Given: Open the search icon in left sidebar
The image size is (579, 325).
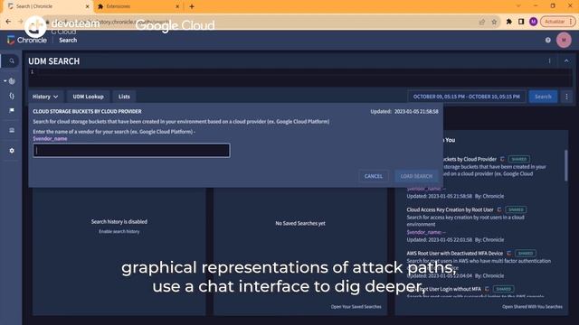Looking at the screenshot, I should click(12, 61).
